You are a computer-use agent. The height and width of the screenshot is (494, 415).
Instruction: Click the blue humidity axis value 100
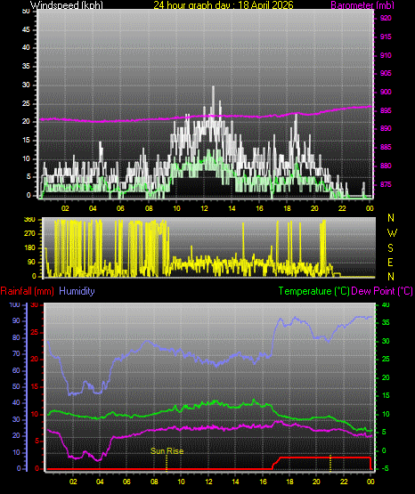15,304
